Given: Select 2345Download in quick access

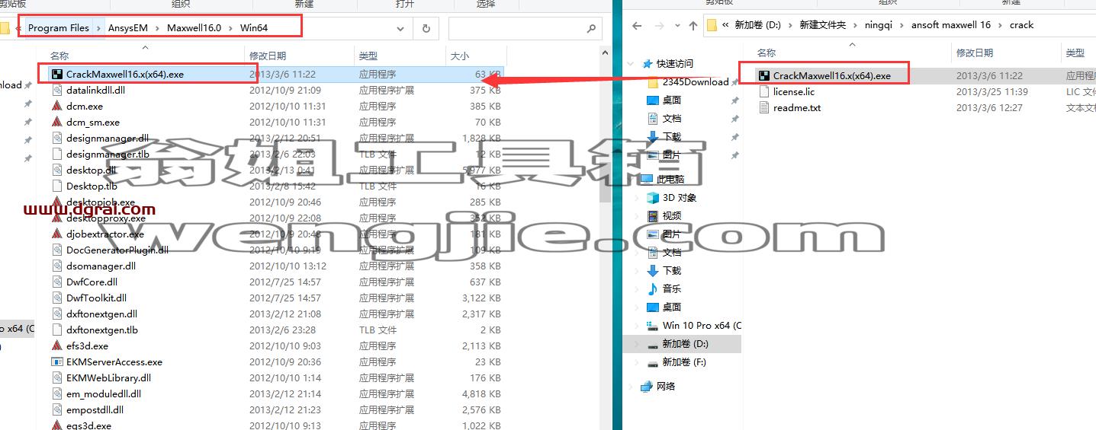Looking at the screenshot, I should 695,81.
